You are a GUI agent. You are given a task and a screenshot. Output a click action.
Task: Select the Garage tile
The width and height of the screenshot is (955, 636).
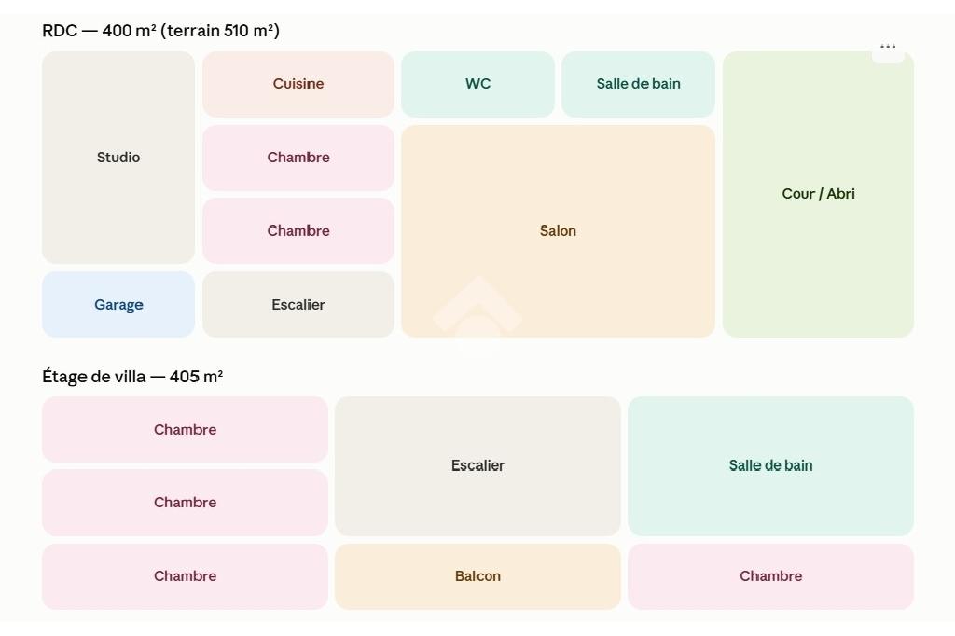click(118, 305)
